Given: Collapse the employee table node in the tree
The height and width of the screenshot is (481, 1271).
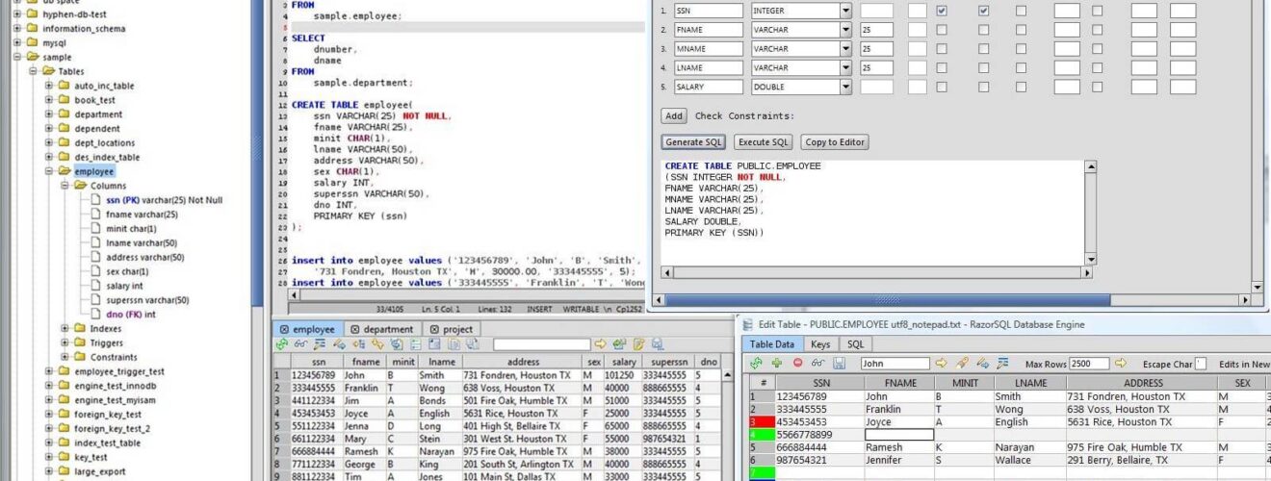Looking at the screenshot, I should coord(50,171).
